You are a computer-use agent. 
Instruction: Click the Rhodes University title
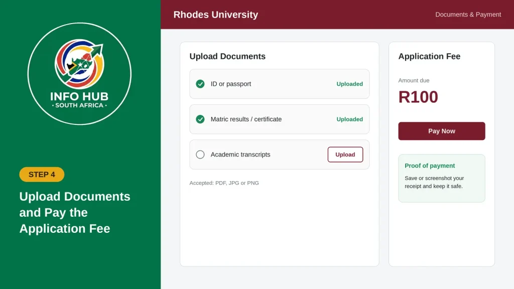pyautogui.click(x=216, y=15)
